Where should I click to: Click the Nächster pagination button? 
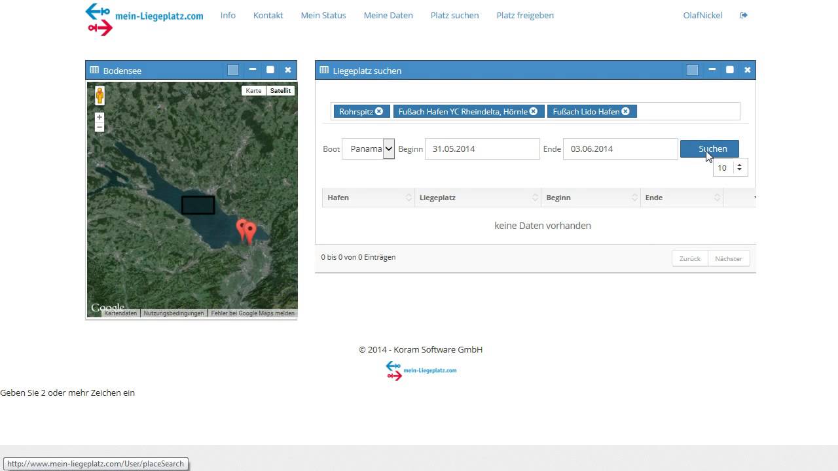729,258
